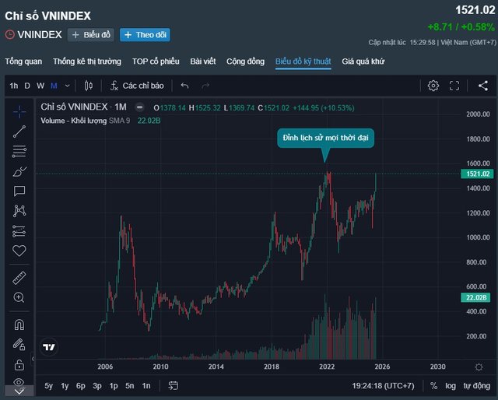Enter fullscreen chart mode

[x=454, y=86]
